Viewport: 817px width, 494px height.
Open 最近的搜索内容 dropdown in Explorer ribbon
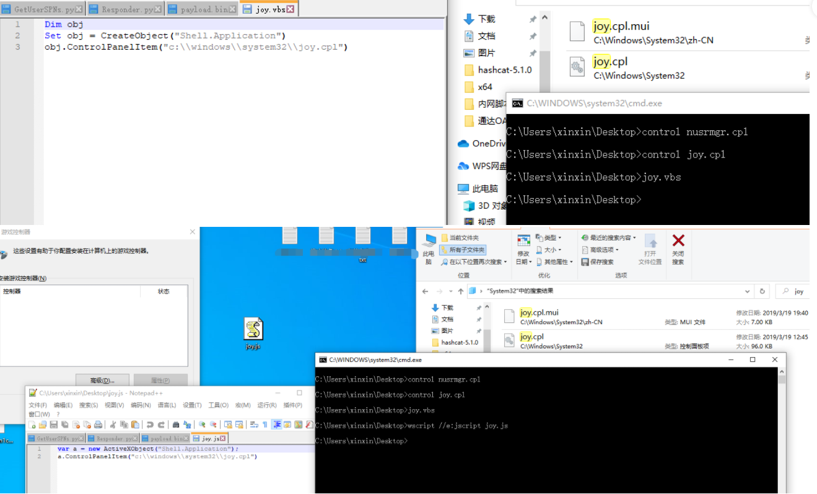(608, 237)
